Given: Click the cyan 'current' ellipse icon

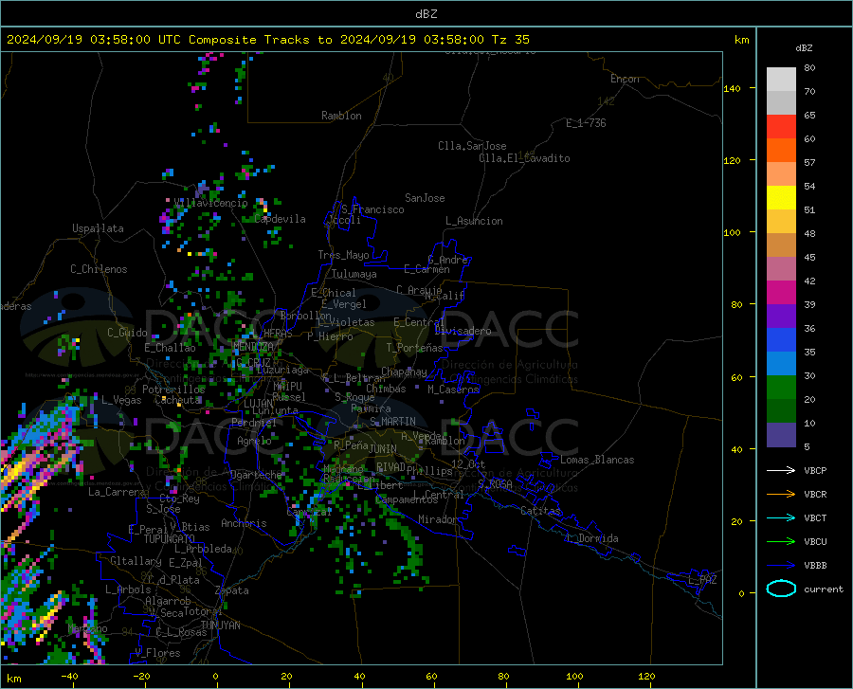Looking at the screenshot, I should (781, 589).
